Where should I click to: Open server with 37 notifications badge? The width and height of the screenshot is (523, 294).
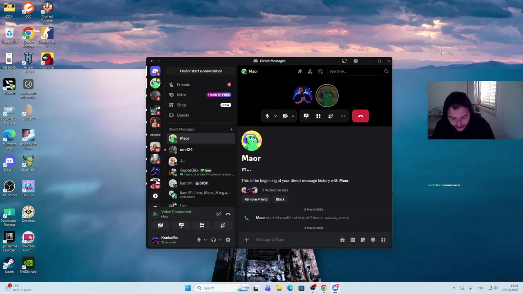155,147
